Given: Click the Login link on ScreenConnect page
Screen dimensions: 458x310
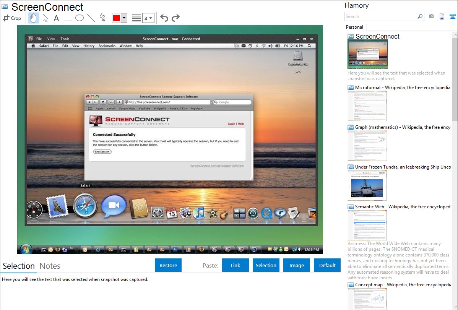Looking at the screenshot, I should point(232,124).
